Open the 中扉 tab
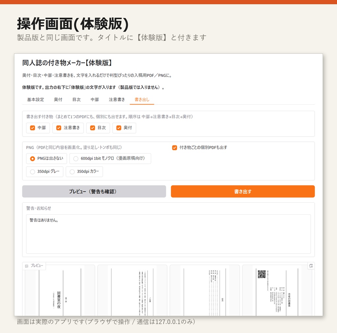The image size is (337, 333). 94,100
